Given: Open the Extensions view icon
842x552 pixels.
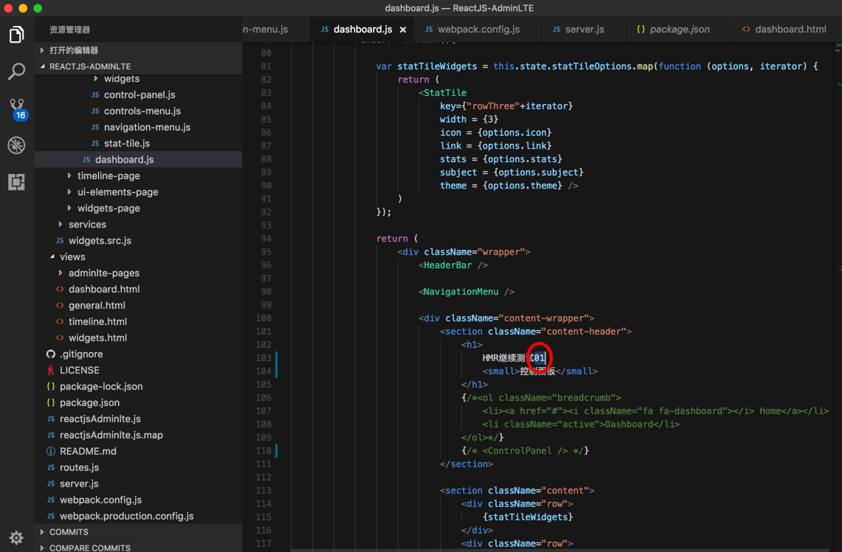Looking at the screenshot, I should point(16,181).
